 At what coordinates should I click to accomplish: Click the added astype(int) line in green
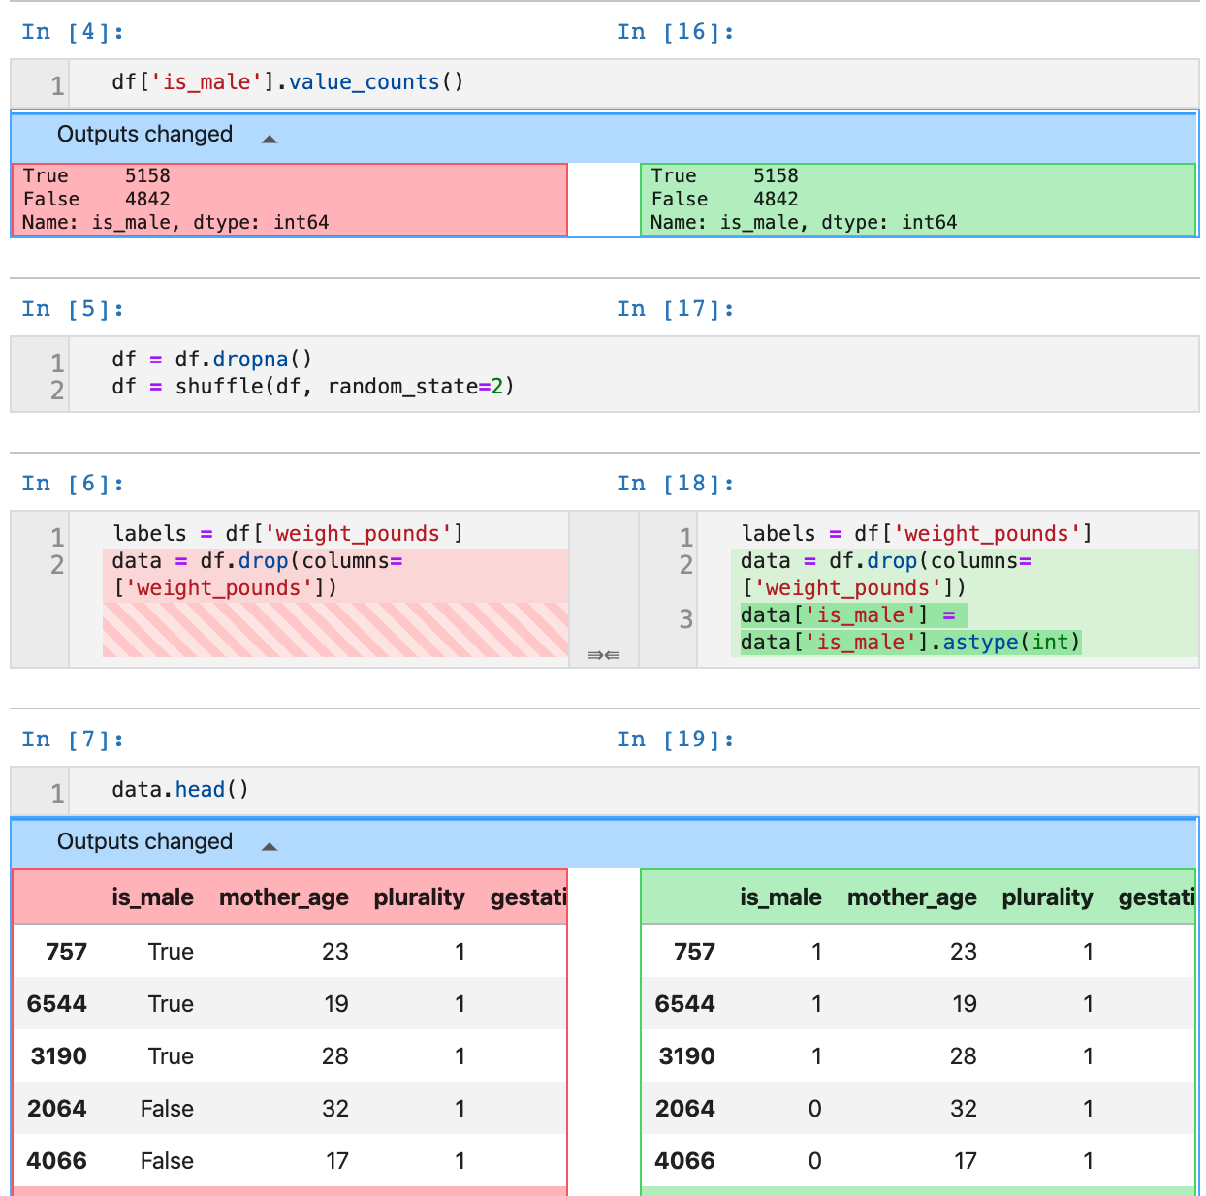click(x=909, y=642)
